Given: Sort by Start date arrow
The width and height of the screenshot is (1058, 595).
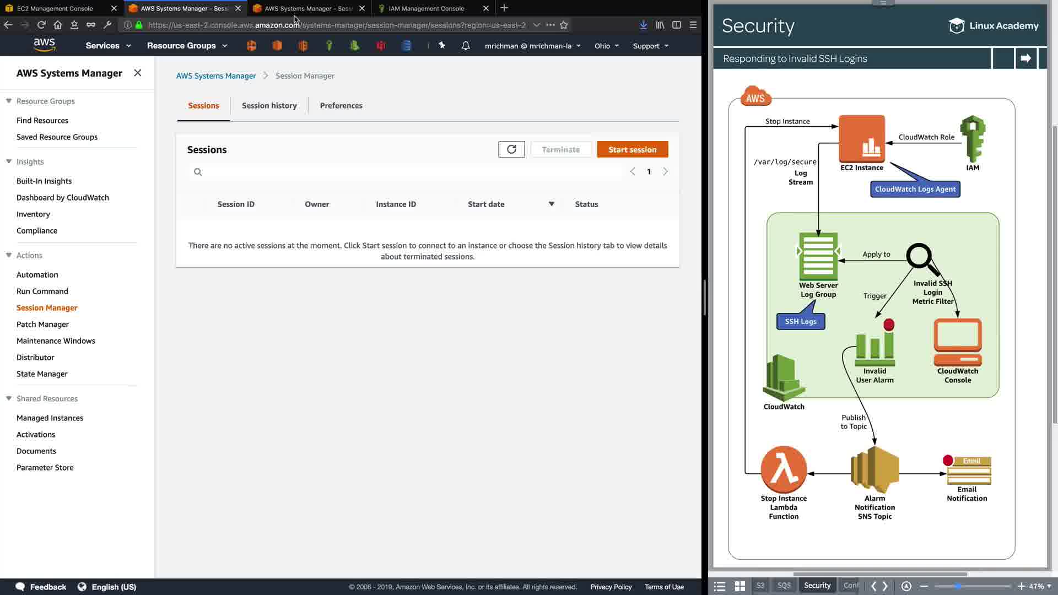Looking at the screenshot, I should tap(551, 204).
